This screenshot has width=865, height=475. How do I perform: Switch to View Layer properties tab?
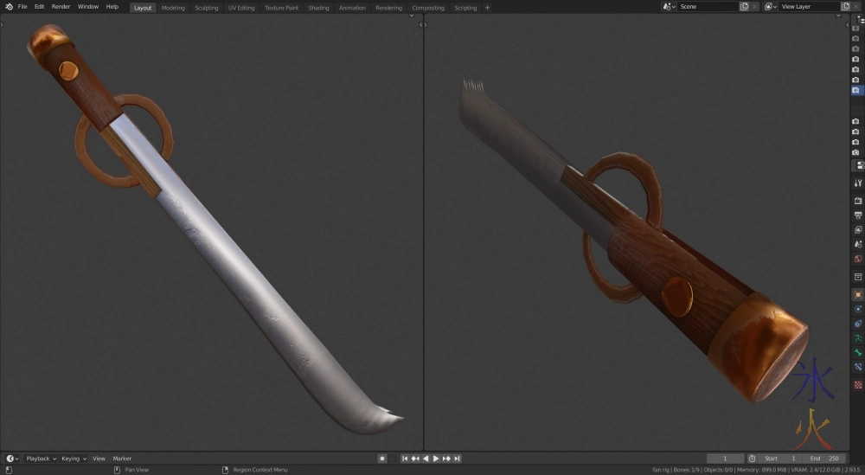coord(858,229)
